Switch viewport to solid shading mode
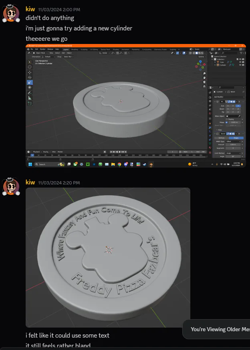Image resolution: width=250 pixels, height=350 pixels. pos(197,53)
